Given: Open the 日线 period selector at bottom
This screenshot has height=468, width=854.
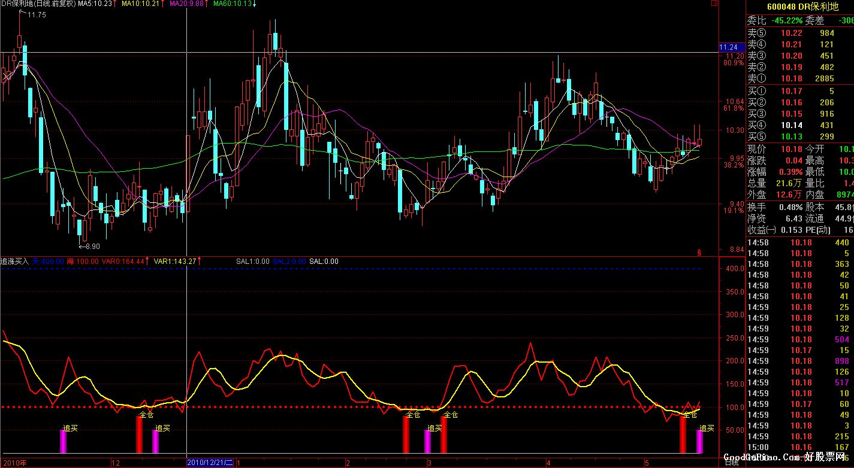Looking at the screenshot, I should 731,463.
